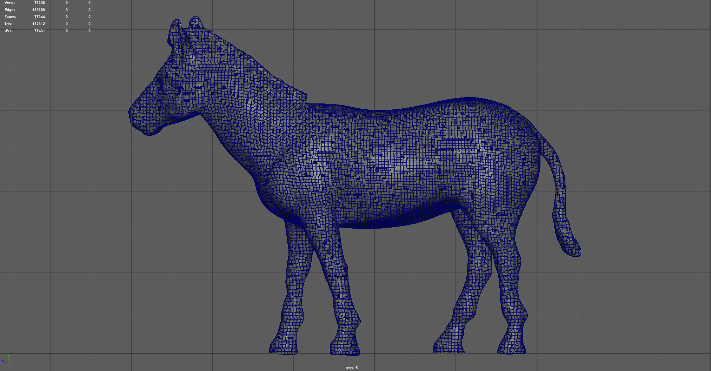Click the vertex count value 76308
The width and height of the screenshot is (711, 371).
pyautogui.click(x=39, y=3)
